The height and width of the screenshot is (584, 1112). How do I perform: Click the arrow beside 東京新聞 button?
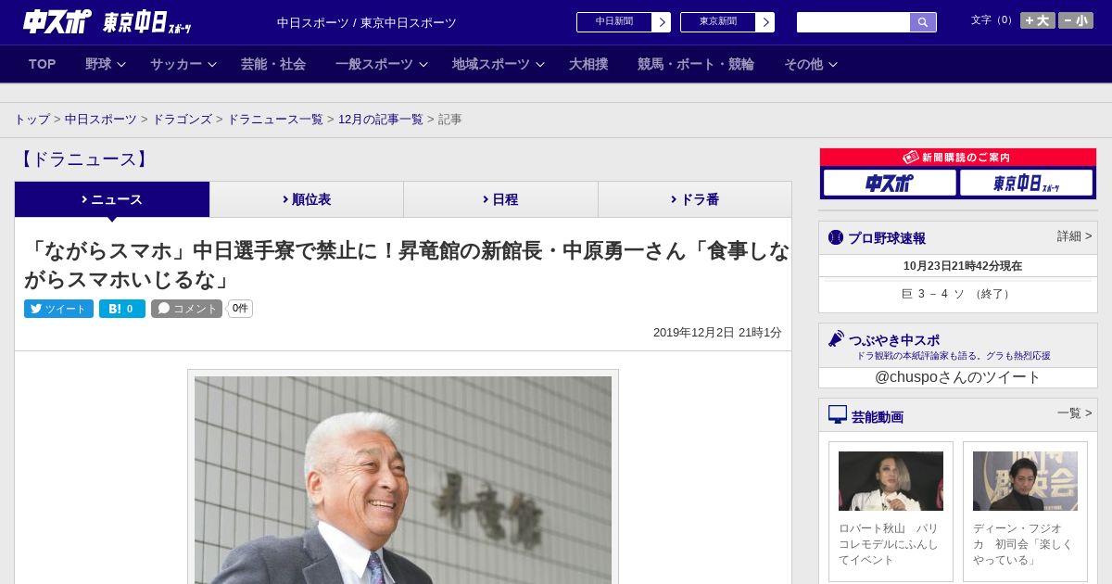[x=765, y=22]
